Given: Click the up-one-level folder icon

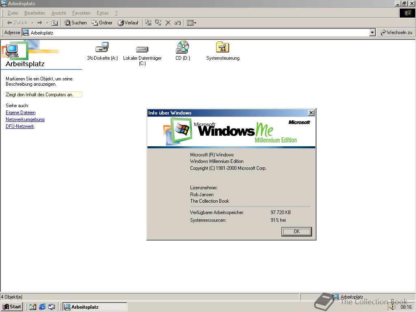Looking at the screenshot, I should pos(55,23).
